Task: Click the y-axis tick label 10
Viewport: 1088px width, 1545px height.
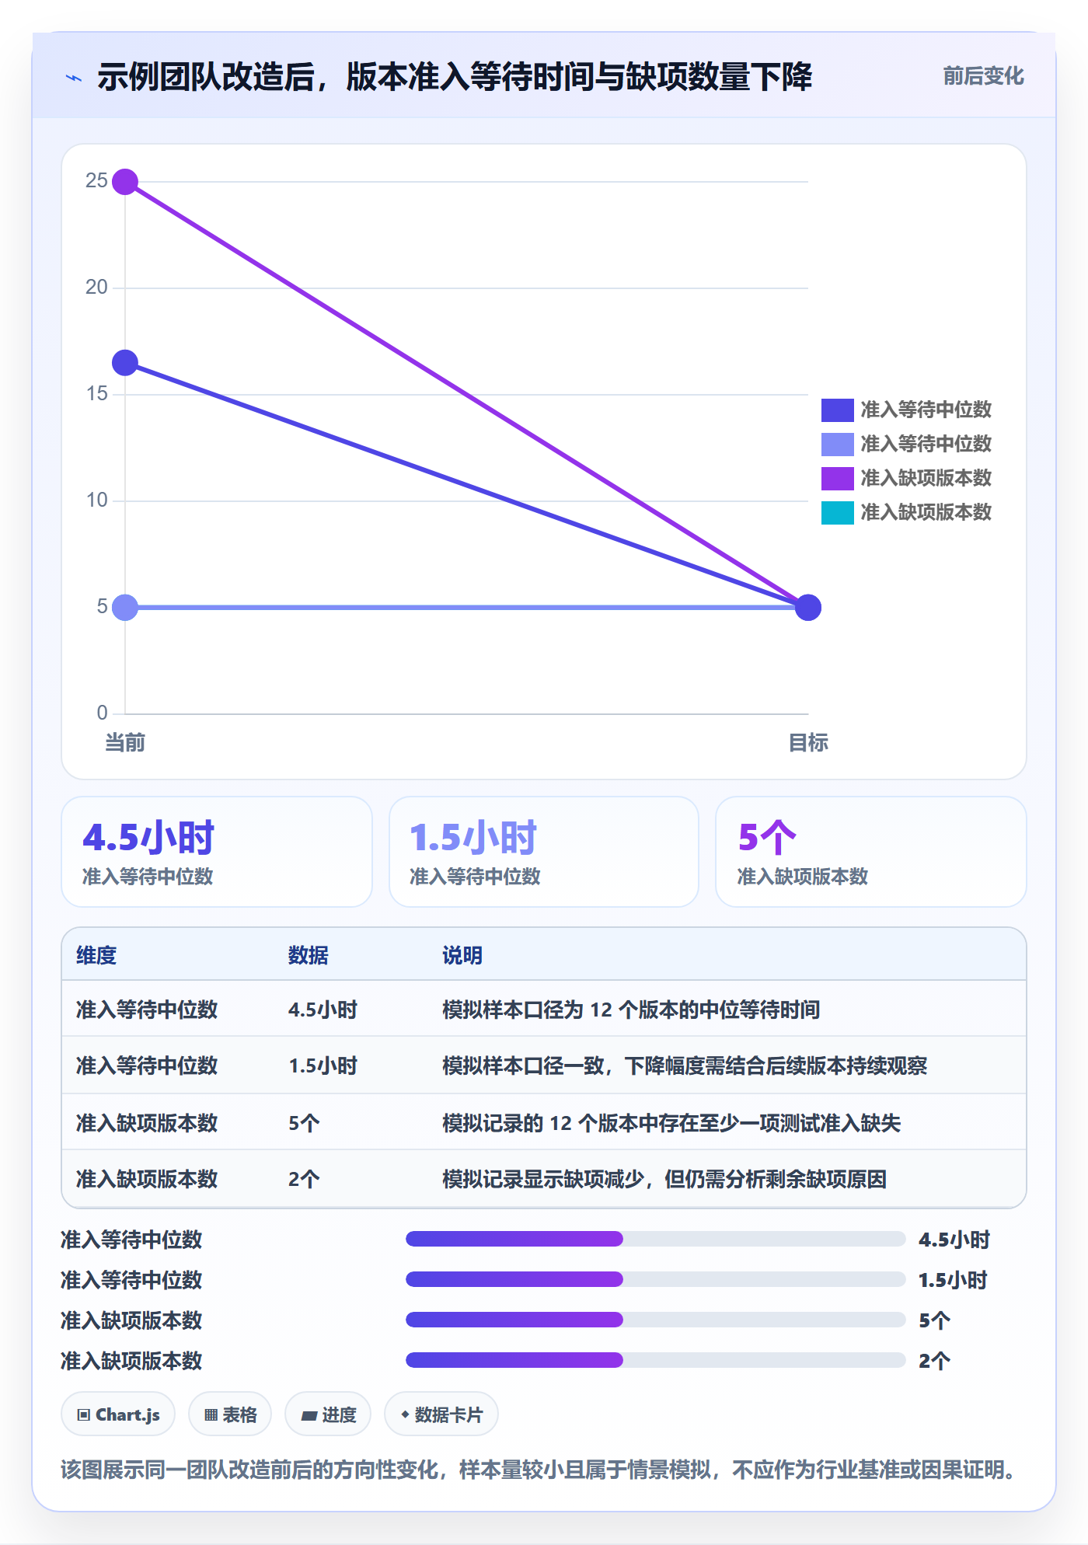Action: click(x=96, y=500)
